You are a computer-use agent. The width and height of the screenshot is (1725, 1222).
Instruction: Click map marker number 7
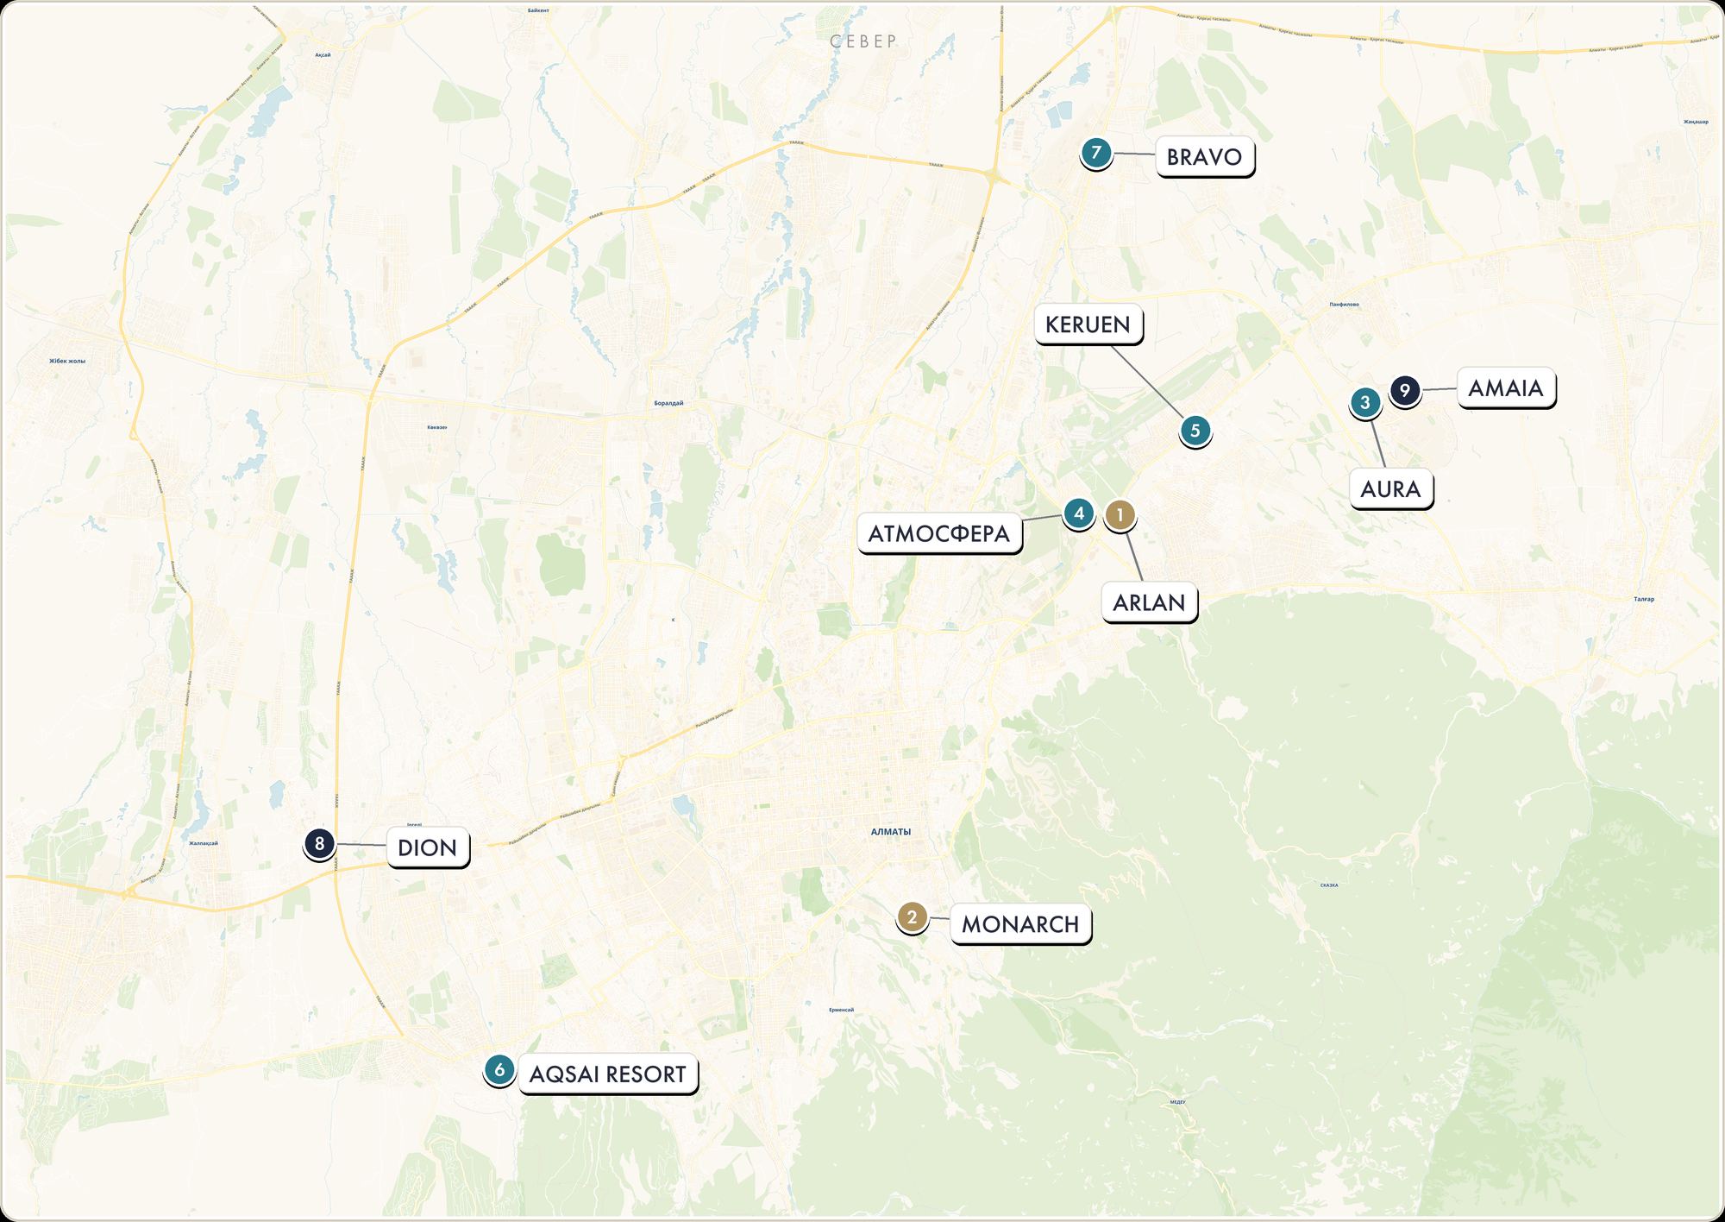pyautogui.click(x=1096, y=154)
